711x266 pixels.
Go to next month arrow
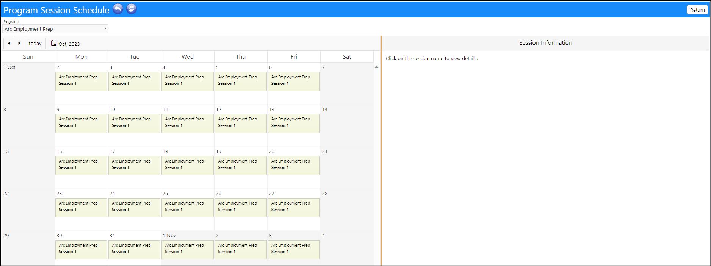tap(19, 43)
